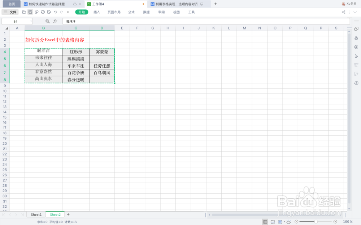This screenshot has height=225, width=361.
Task: Select the Zoom magnifier icon near the formula bar
Action: click(x=47, y=21)
